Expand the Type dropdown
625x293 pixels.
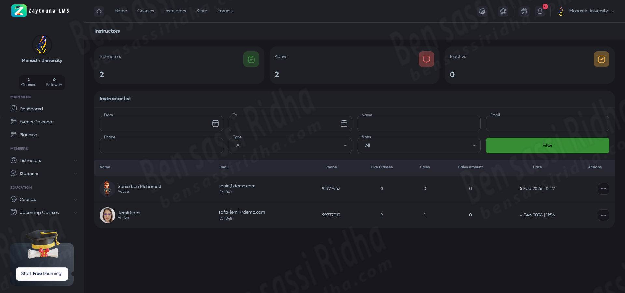290,146
